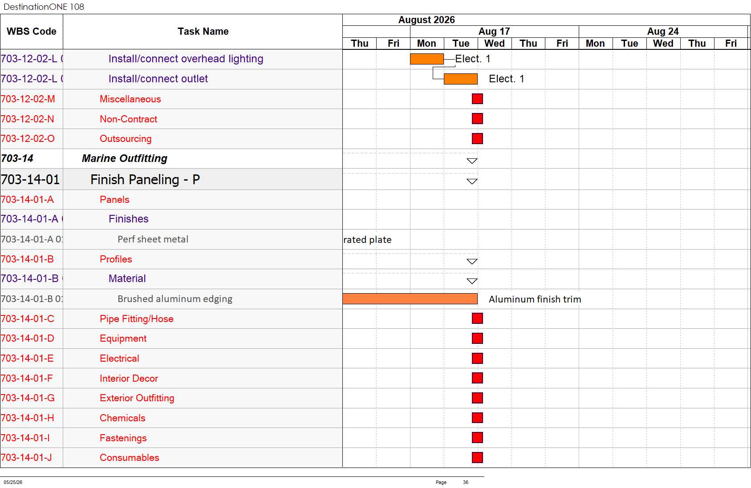Collapse the Marine Outfitting summary triangle
The image size is (751, 488).
(472, 161)
